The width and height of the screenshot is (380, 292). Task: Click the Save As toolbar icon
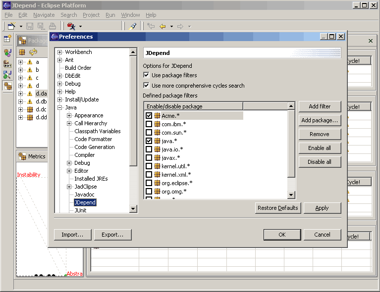click(x=41, y=26)
